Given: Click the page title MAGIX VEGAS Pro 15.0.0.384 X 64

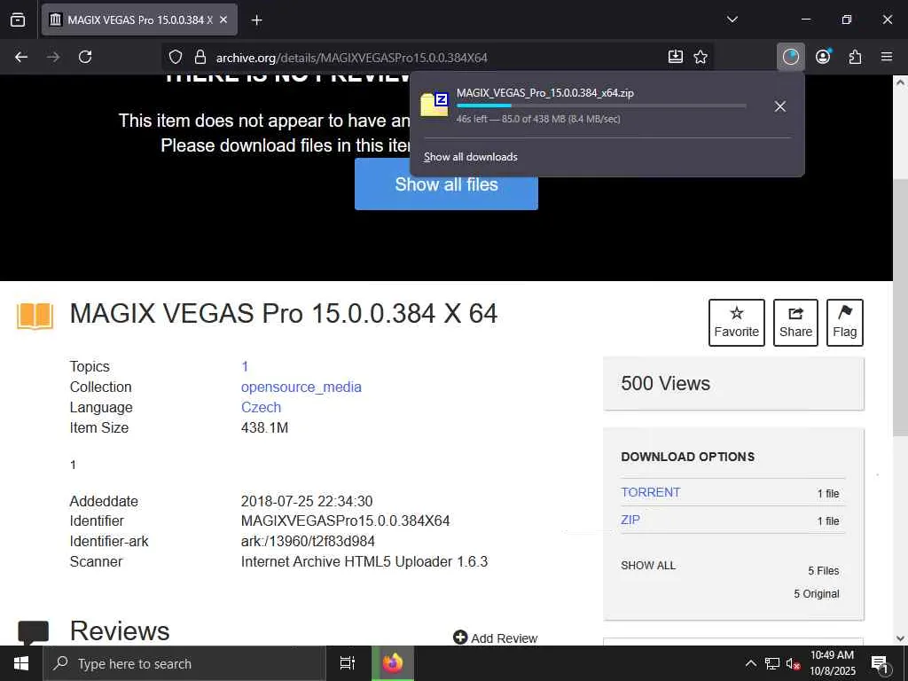Looking at the screenshot, I should coord(283,313).
